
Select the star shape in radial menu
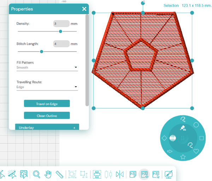[183, 157]
